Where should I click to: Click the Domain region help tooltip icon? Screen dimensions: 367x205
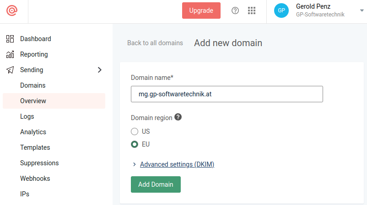point(178,117)
